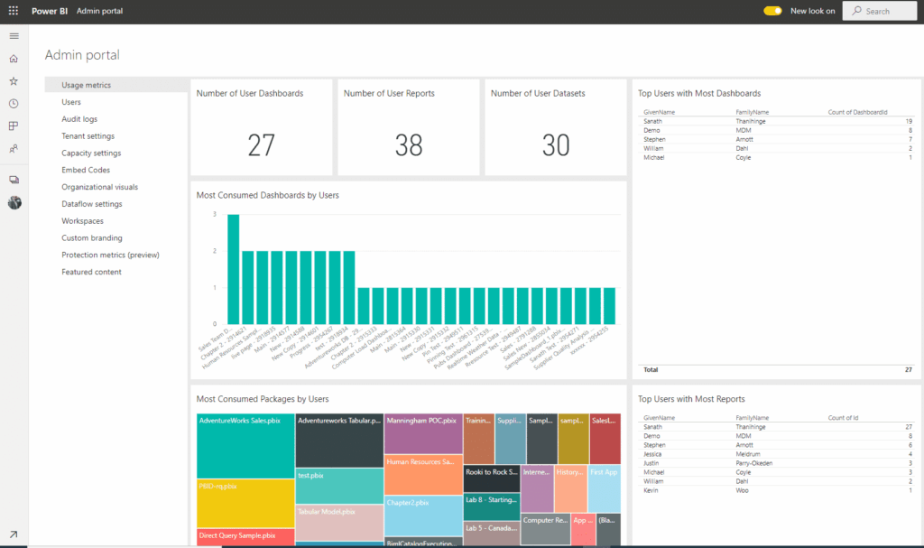Click the Learn monitor icon in sidebar
The height and width of the screenshot is (548, 924).
point(13,177)
